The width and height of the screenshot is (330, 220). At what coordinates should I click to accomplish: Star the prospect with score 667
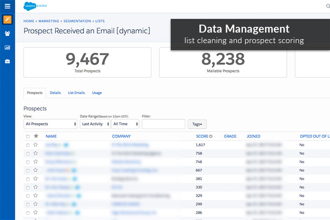point(36,170)
